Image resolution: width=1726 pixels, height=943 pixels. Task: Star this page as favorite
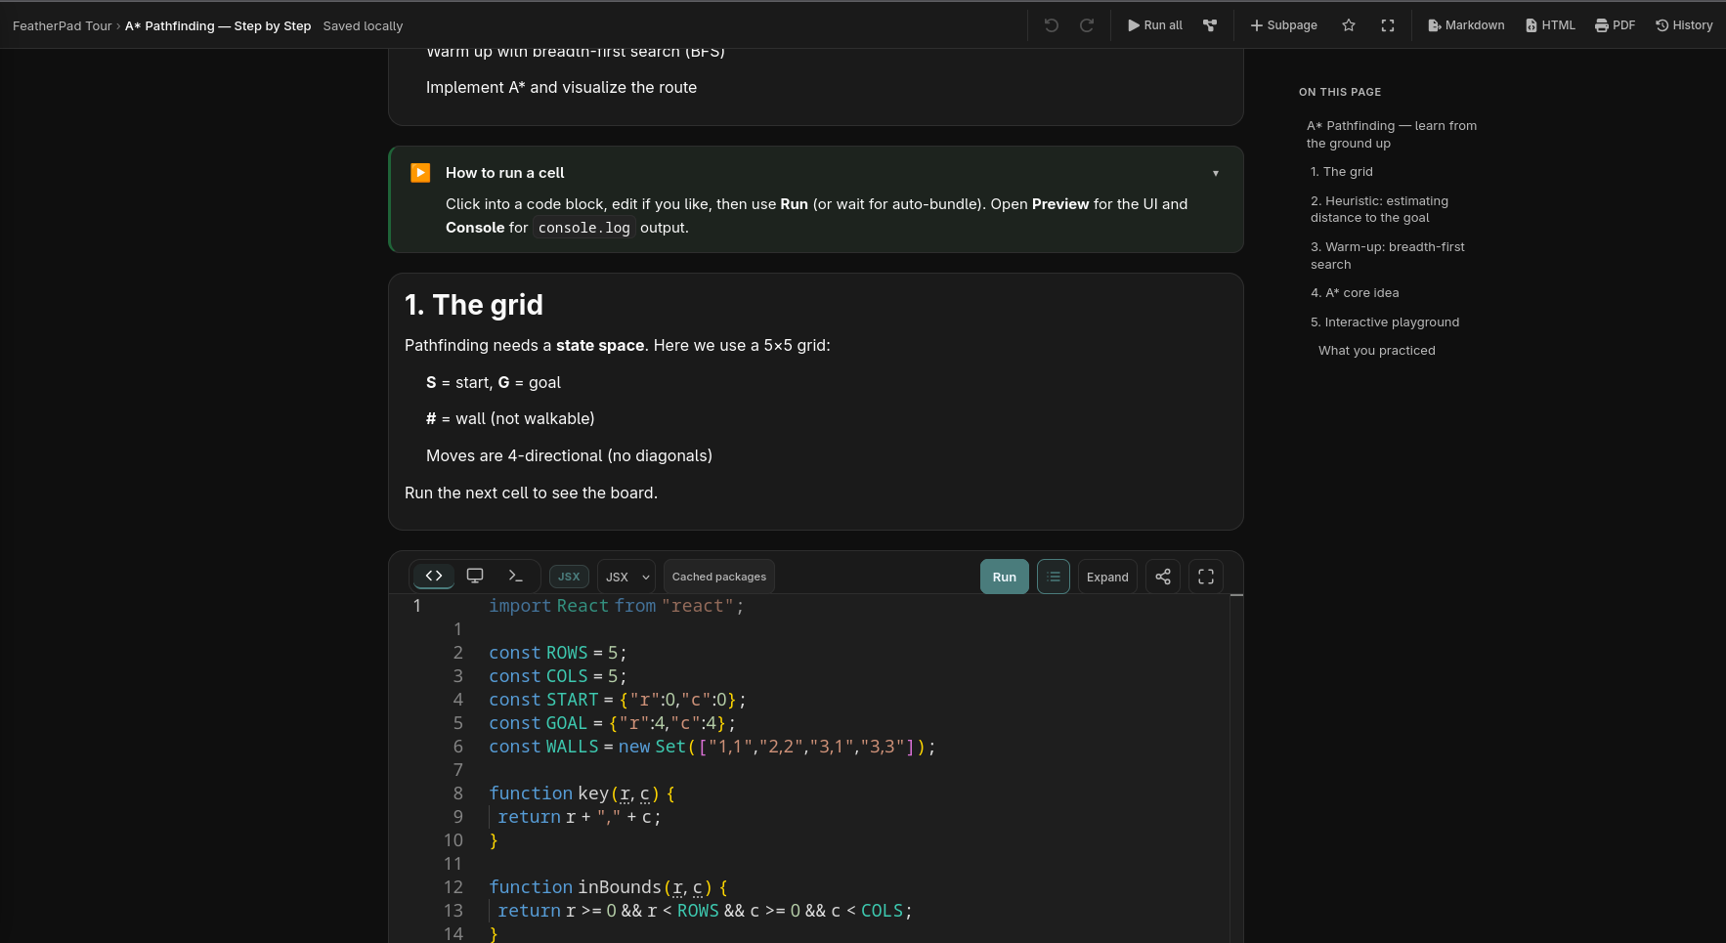1349,25
